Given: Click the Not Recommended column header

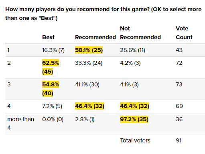Looking at the screenshot, I should (140, 33).
